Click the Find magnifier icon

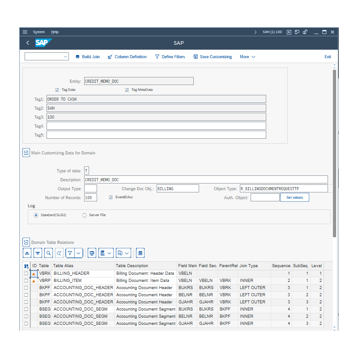(48, 253)
